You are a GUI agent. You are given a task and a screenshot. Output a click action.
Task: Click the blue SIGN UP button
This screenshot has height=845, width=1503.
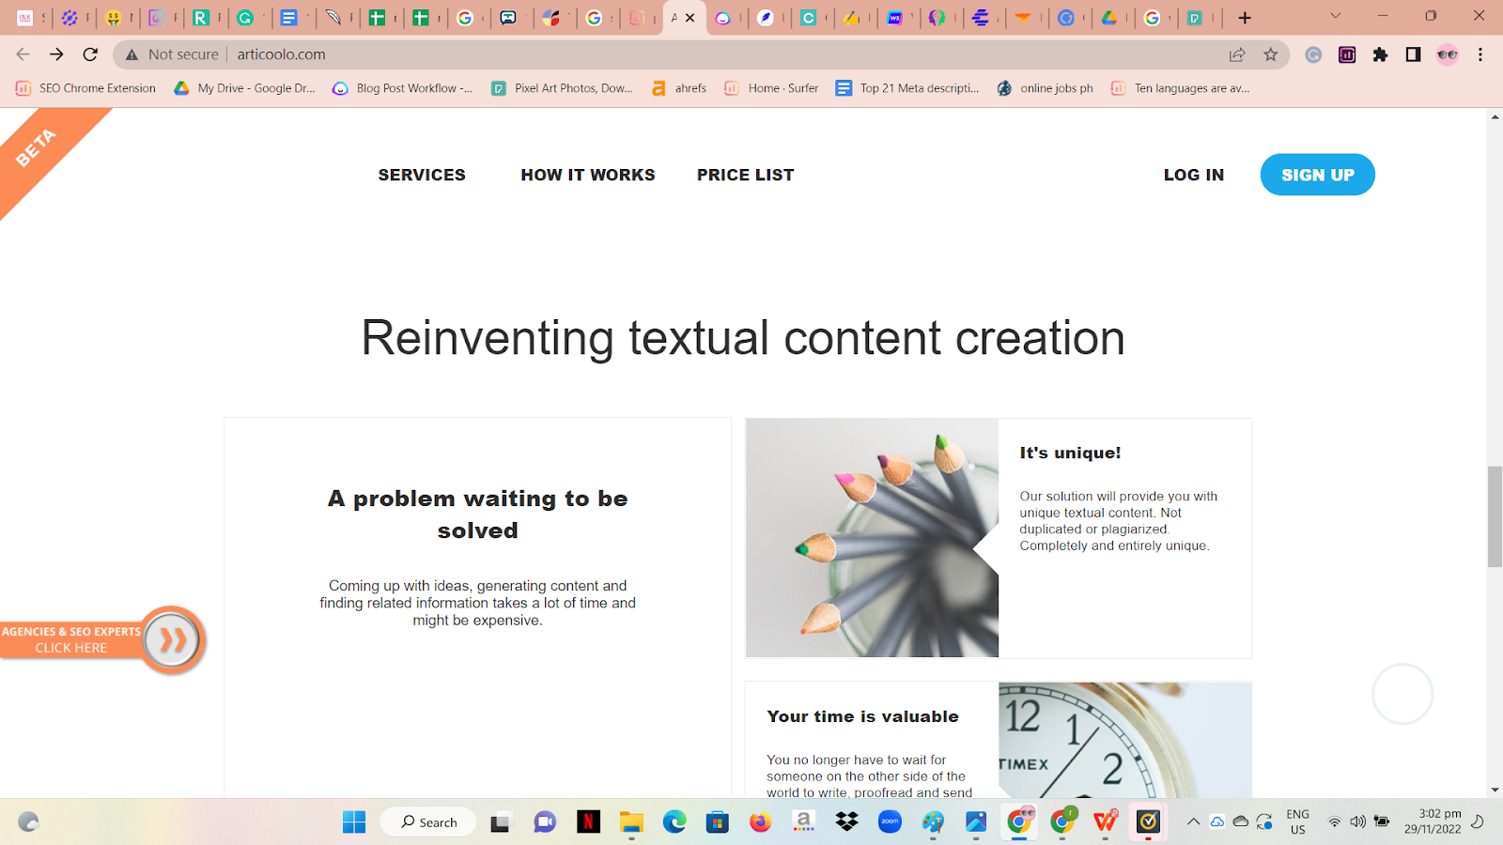coord(1318,175)
